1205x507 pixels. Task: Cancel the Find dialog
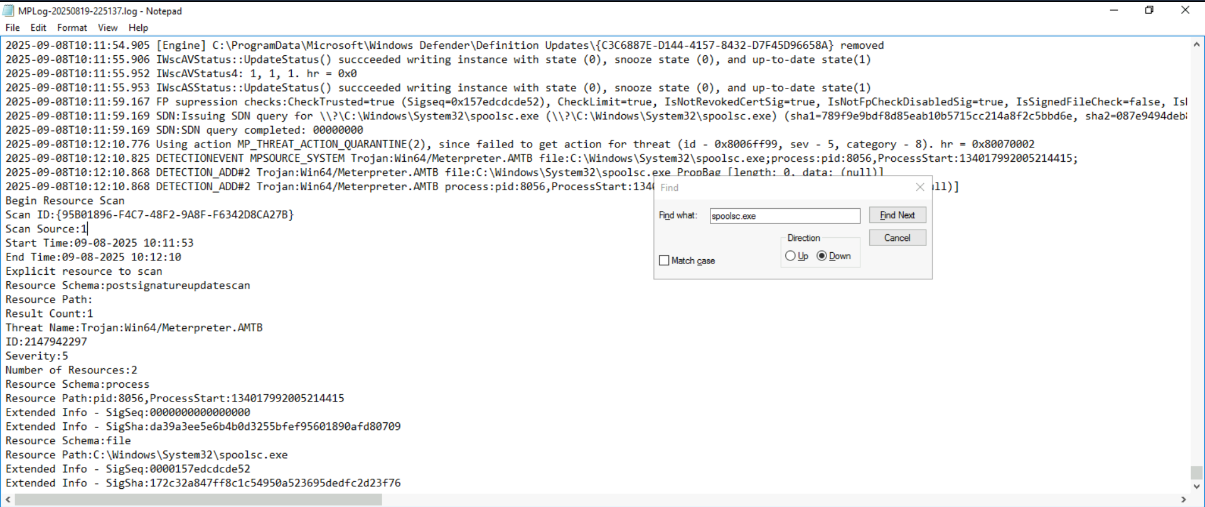897,238
